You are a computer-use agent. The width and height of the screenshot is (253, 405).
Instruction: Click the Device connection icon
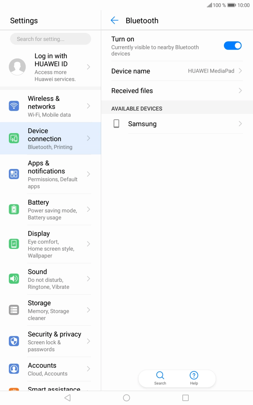pyautogui.click(x=14, y=138)
